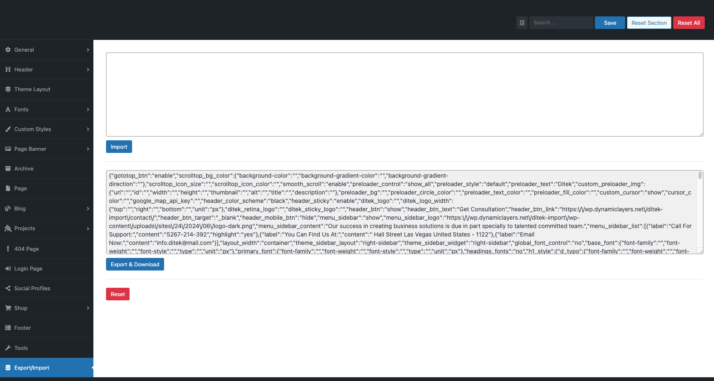Expand the Header section chevron

pos(88,69)
